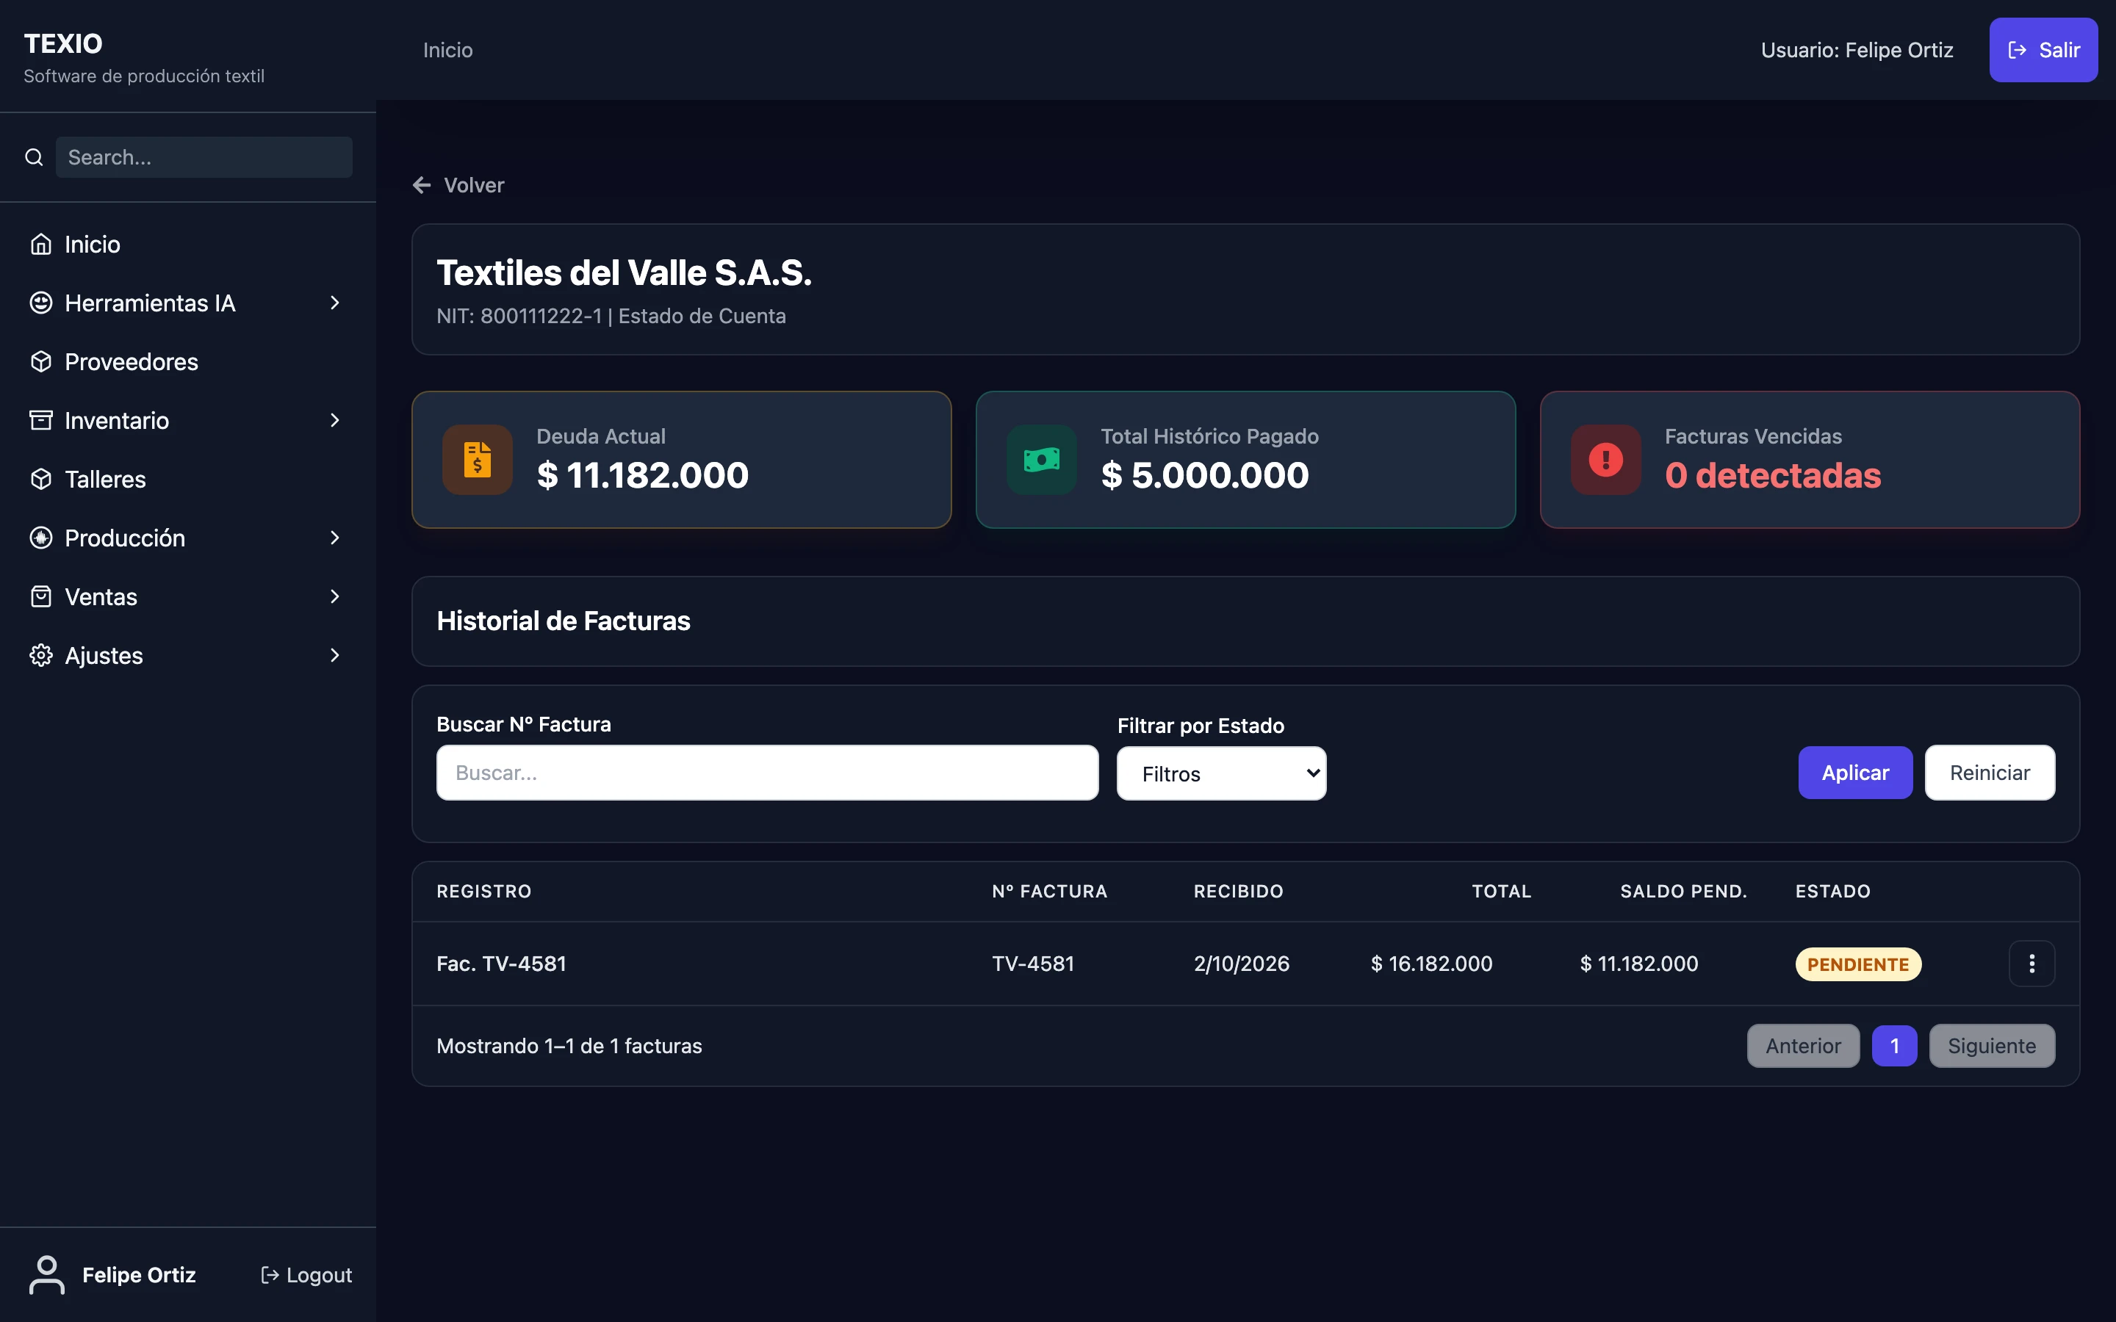The image size is (2116, 1322).
Task: Click the Facturas Vencidas alert icon
Action: [x=1605, y=459]
